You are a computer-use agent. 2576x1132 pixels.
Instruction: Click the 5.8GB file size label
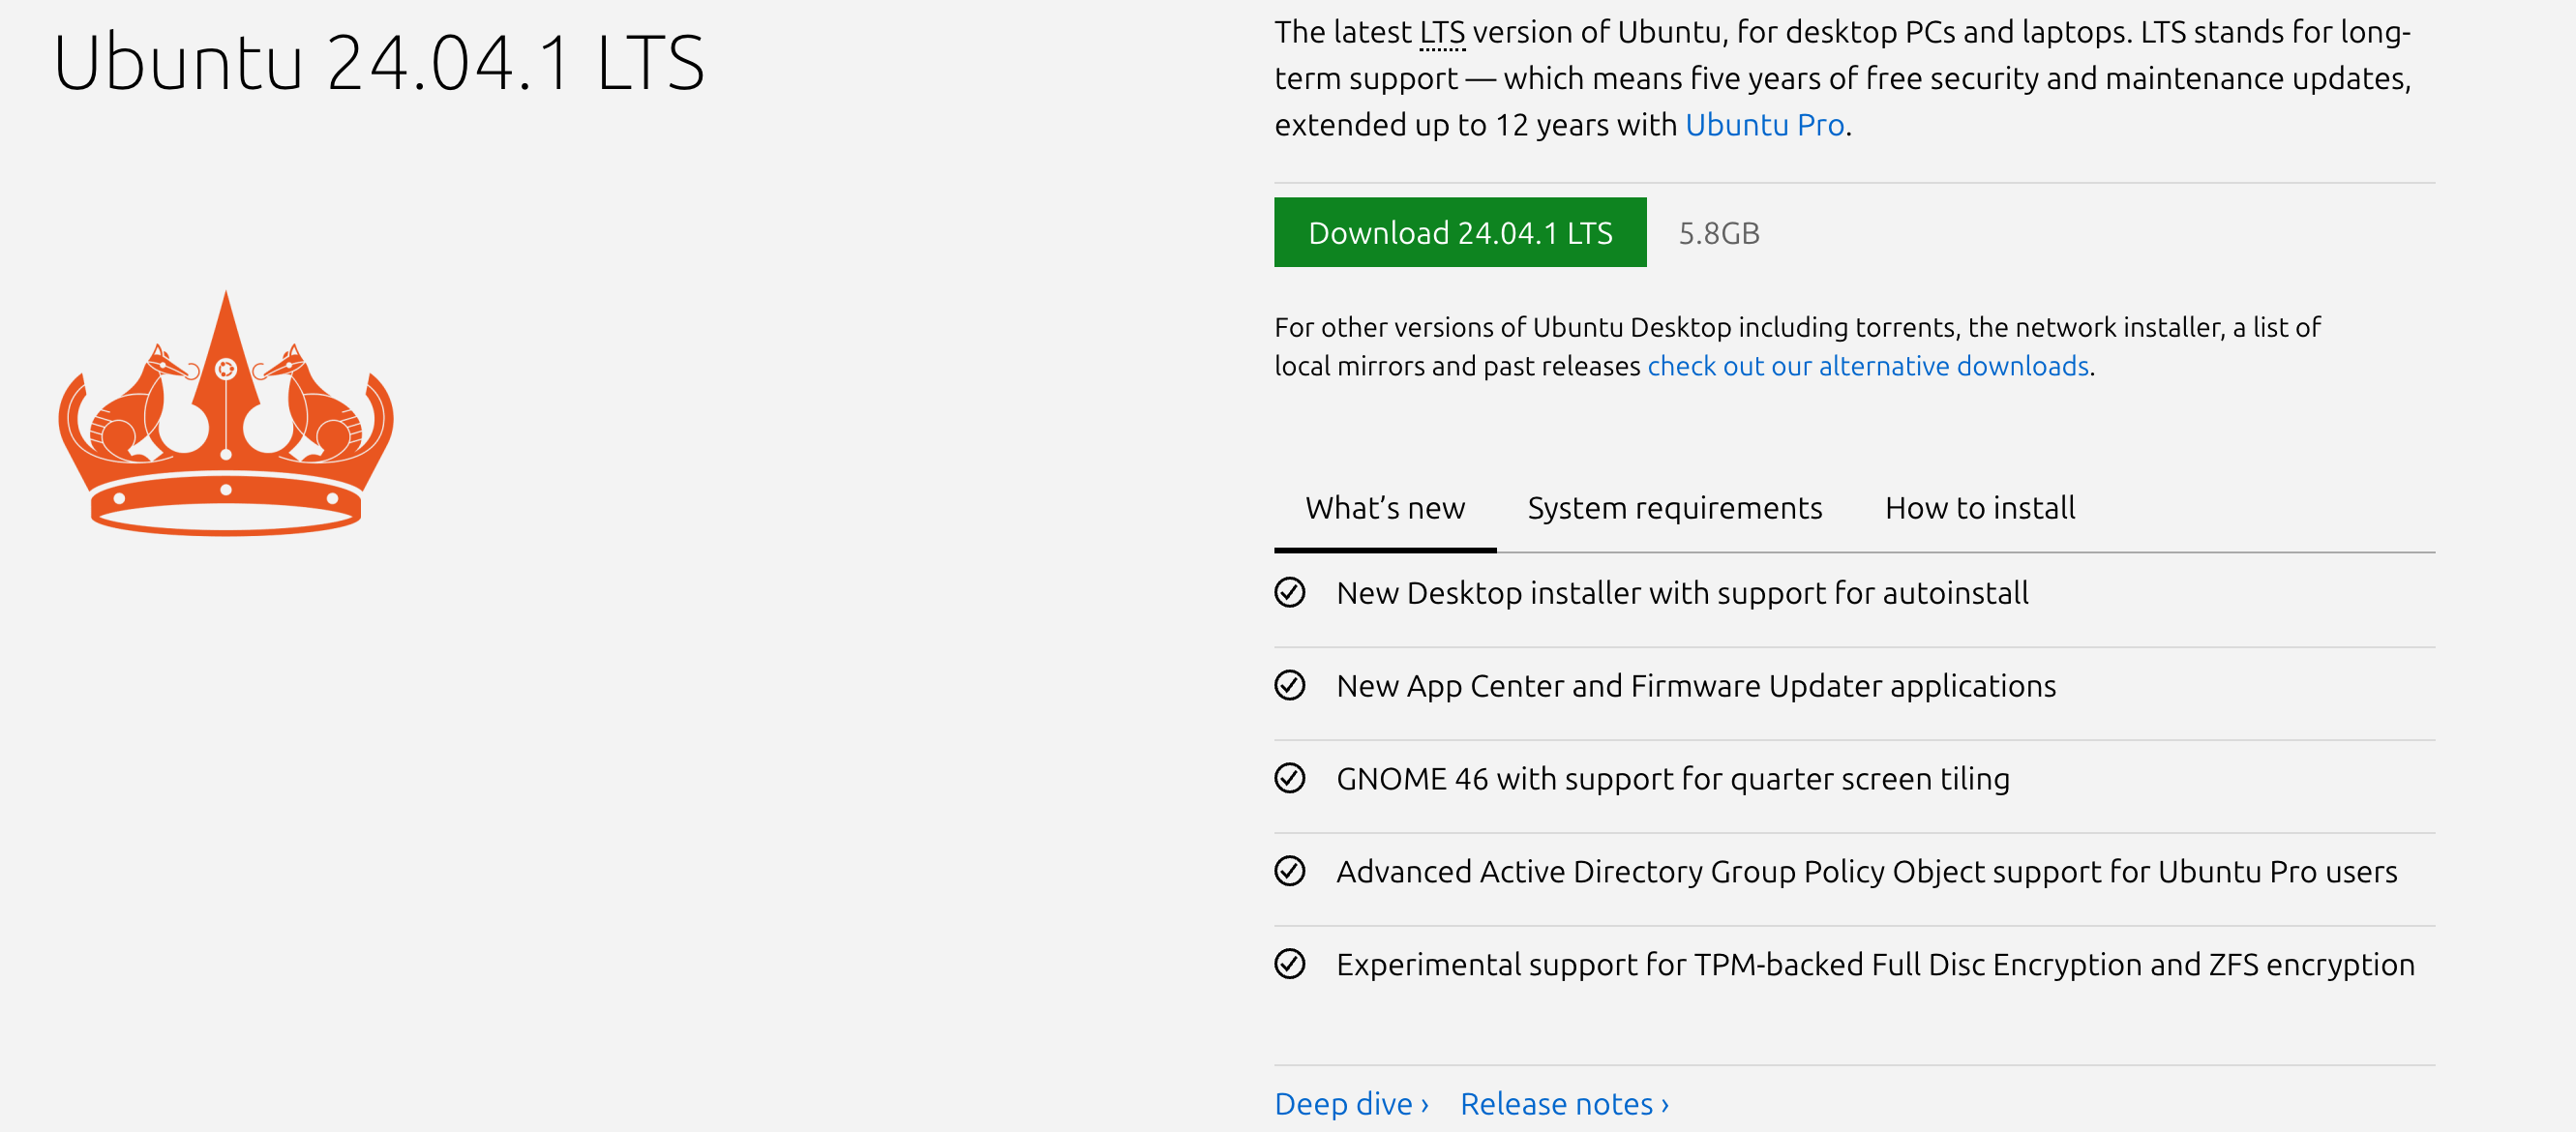pyautogui.click(x=1718, y=233)
